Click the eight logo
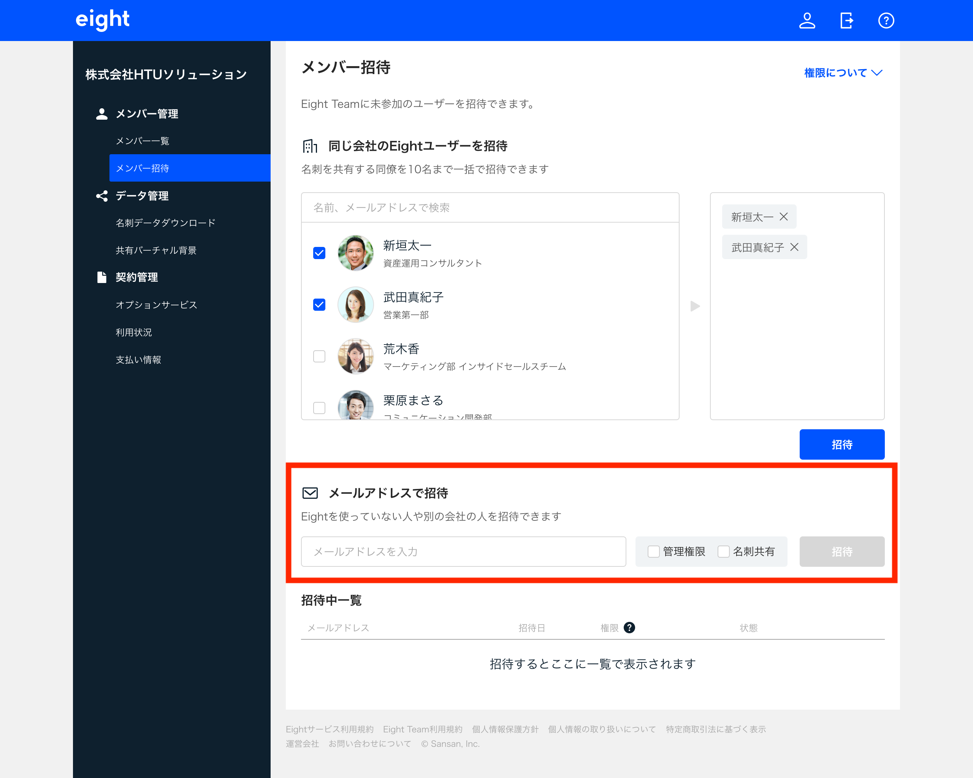Screen dimensions: 973x778 coord(103,19)
